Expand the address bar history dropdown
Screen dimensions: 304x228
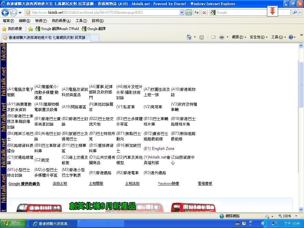coord(182,12)
